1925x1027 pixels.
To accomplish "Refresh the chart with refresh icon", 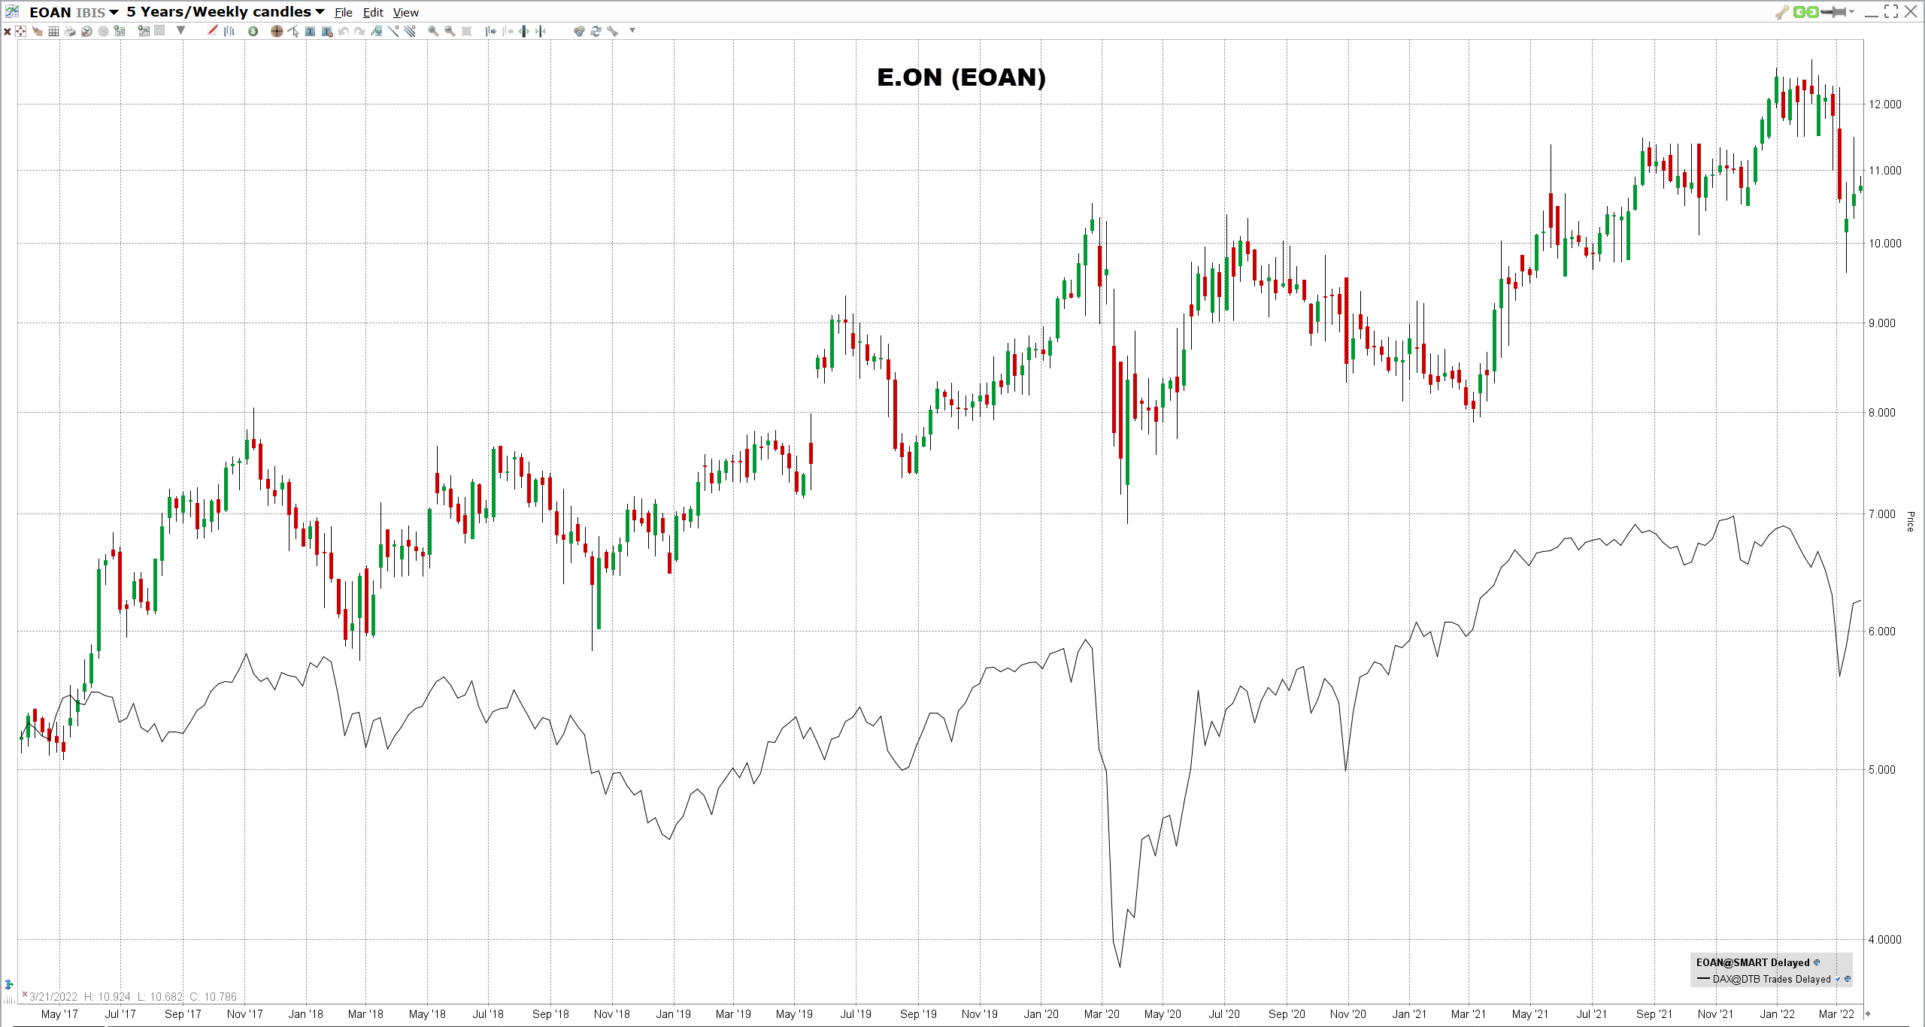I will click(596, 31).
